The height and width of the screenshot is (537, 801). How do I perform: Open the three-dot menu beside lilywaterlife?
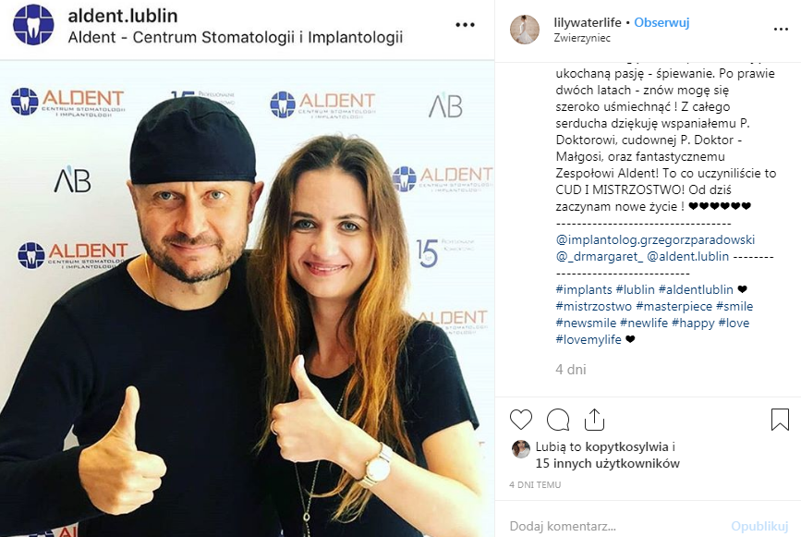point(781,30)
